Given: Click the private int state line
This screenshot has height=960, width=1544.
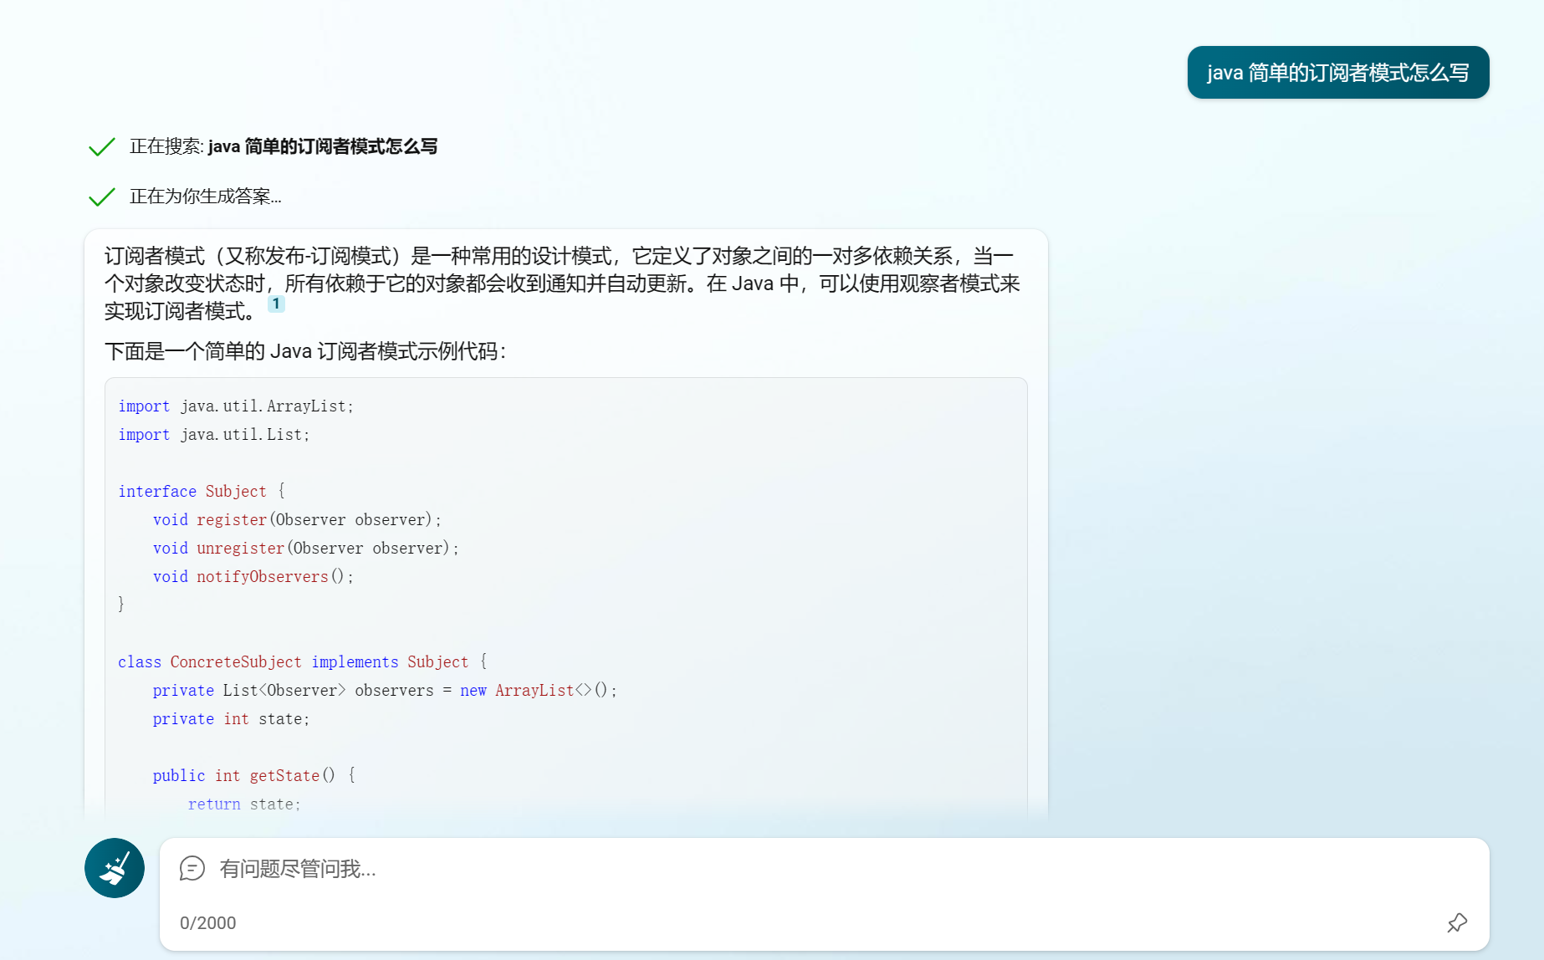Looking at the screenshot, I should coord(231,719).
